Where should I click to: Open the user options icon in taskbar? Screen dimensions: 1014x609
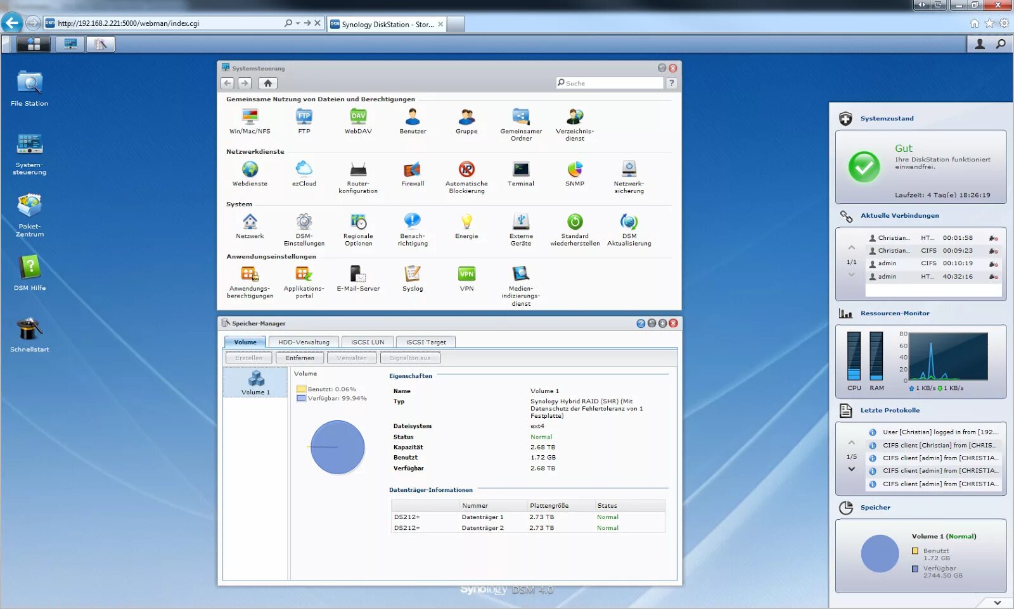click(980, 44)
